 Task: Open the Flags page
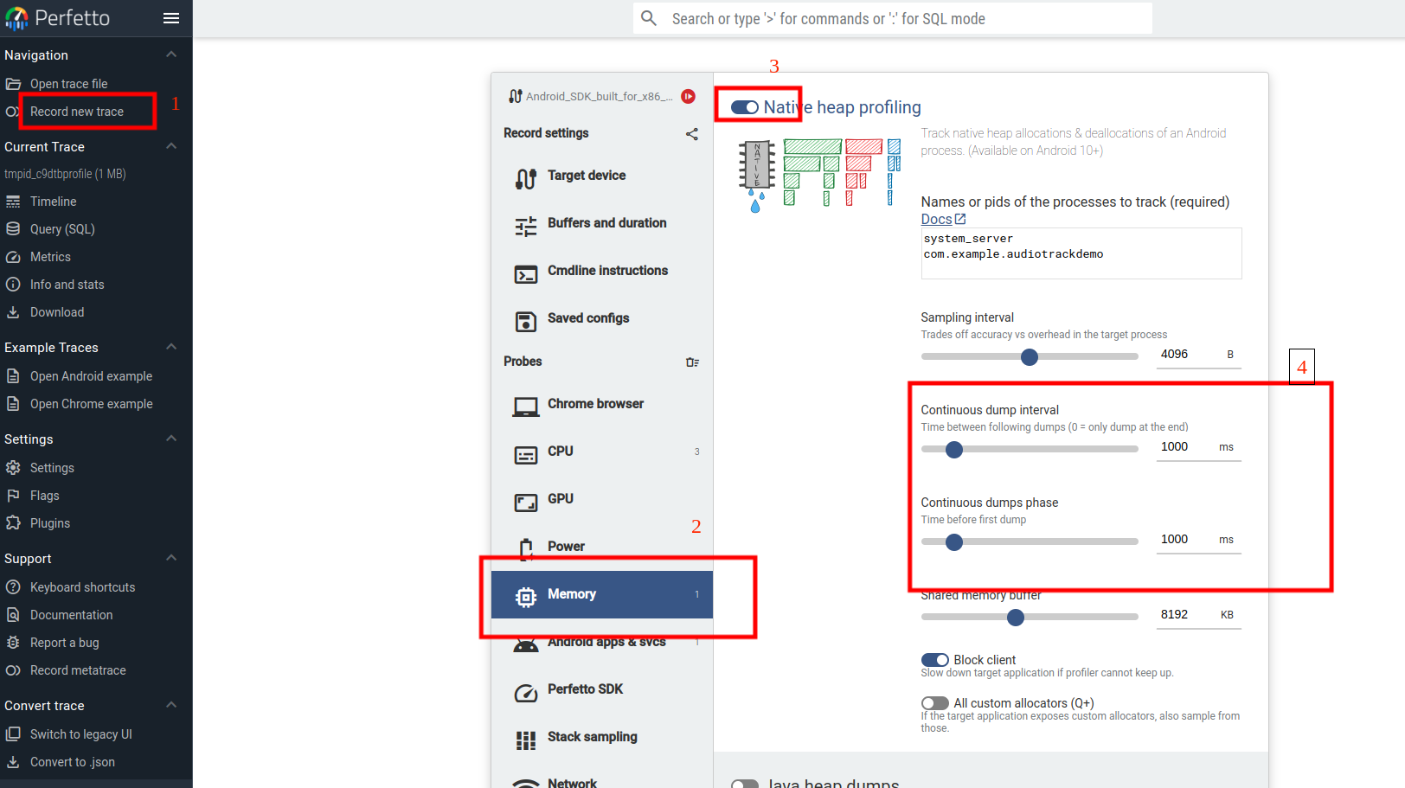tap(44, 496)
